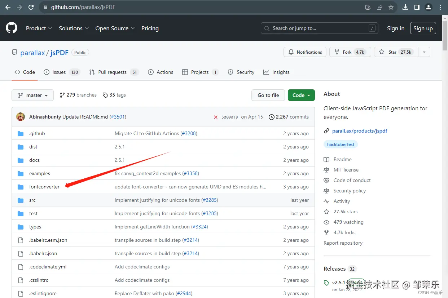
Task: Open parallax owner link
Action: 32,53
